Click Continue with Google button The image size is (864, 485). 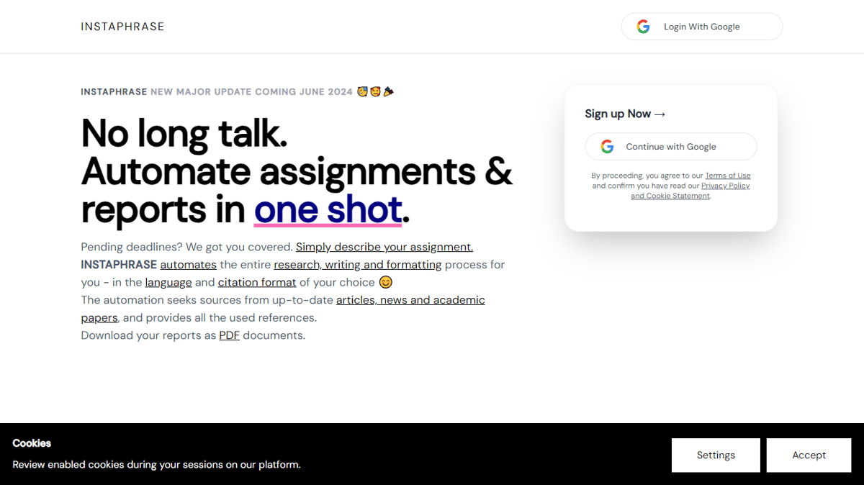[670, 147]
